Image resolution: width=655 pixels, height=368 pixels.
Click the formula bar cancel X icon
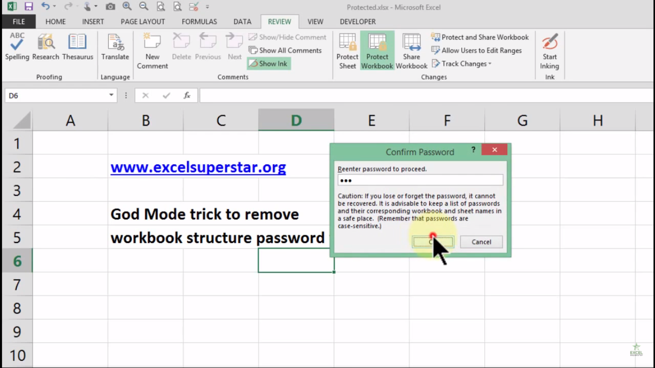pos(145,95)
